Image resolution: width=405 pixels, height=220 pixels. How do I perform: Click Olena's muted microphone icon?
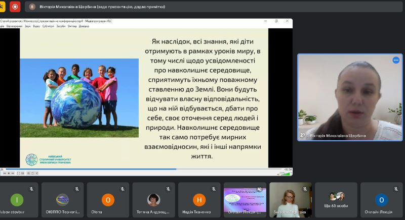pos(123,189)
